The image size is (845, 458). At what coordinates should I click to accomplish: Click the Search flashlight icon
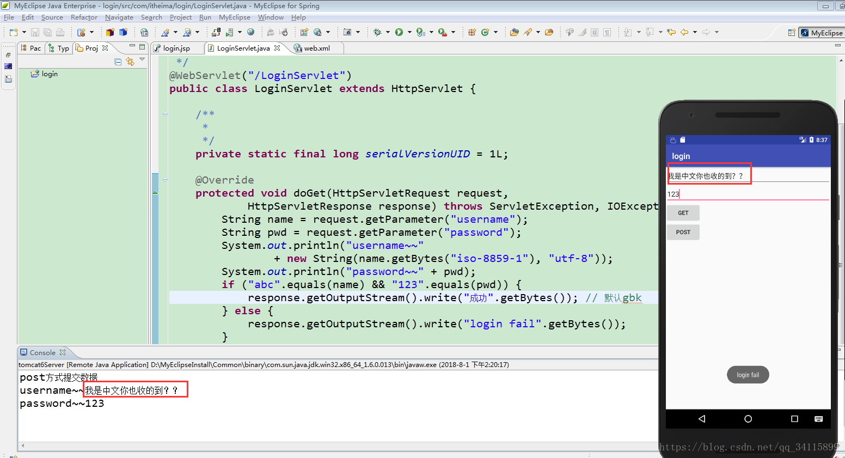tap(528, 33)
